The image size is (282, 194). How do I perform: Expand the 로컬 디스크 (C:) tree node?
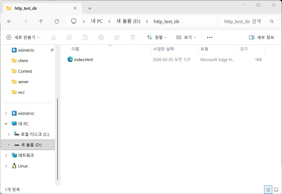click(9, 134)
